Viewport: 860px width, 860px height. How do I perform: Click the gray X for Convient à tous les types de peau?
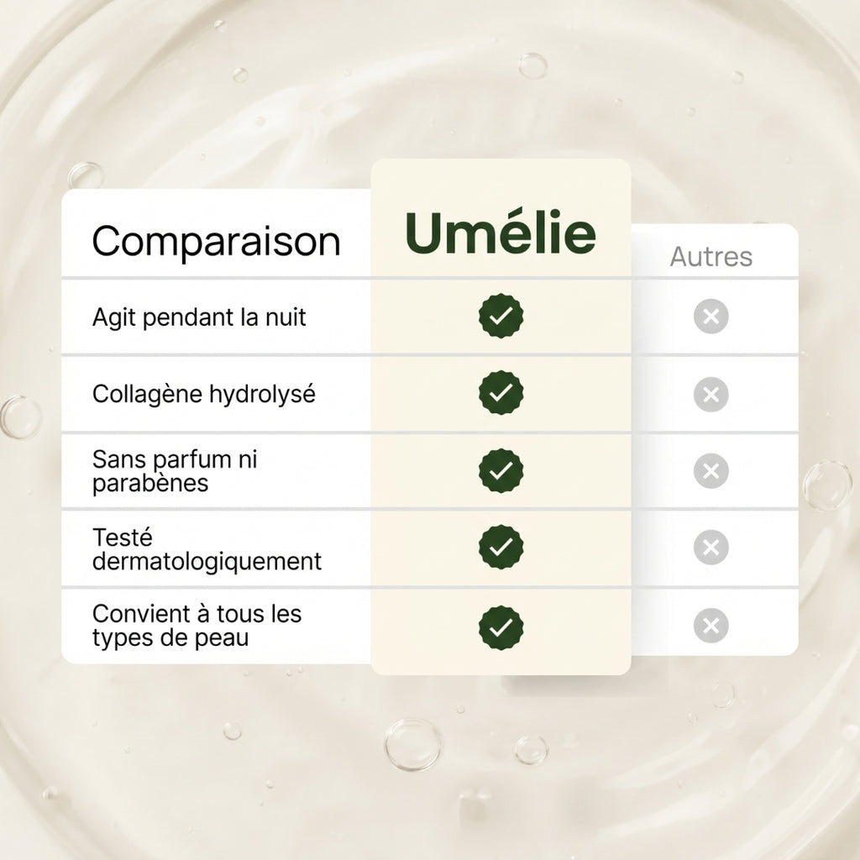click(x=711, y=625)
